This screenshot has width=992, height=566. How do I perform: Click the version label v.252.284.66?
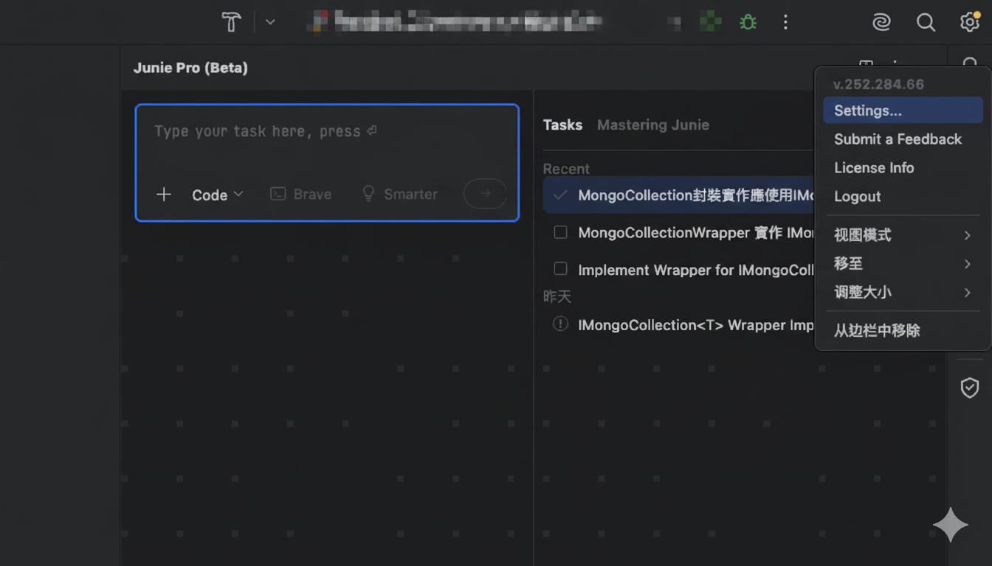(x=878, y=85)
